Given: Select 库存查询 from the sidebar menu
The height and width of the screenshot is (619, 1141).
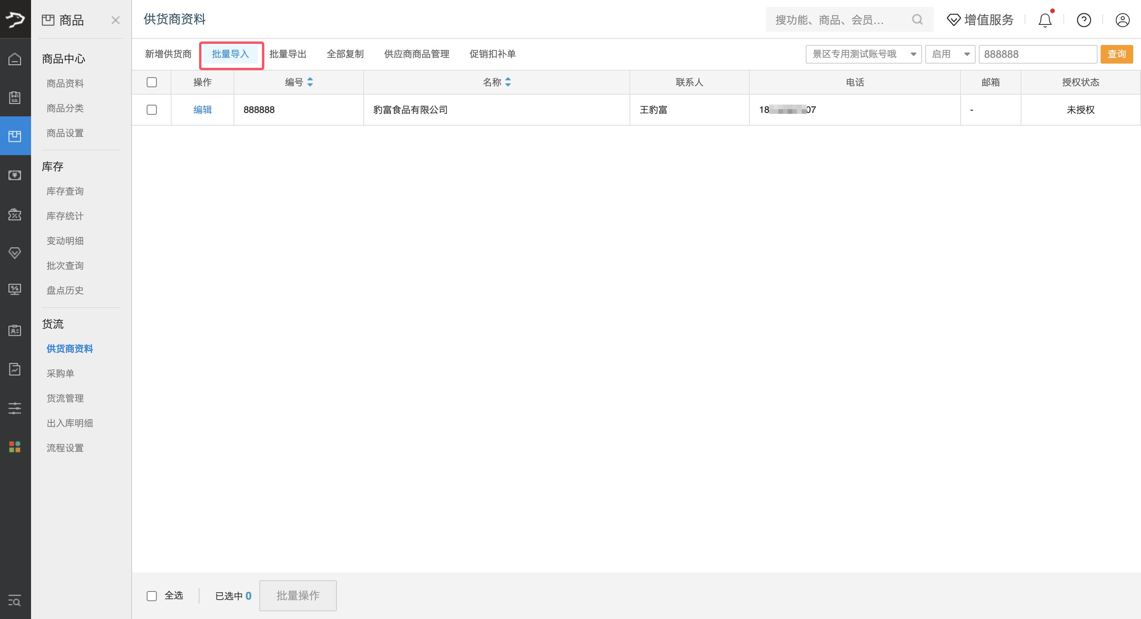Looking at the screenshot, I should [65, 191].
